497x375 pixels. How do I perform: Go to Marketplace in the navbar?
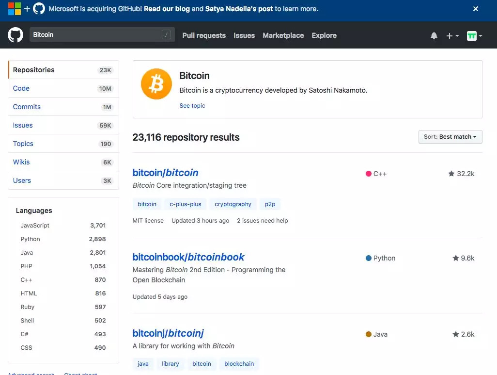coord(283,35)
